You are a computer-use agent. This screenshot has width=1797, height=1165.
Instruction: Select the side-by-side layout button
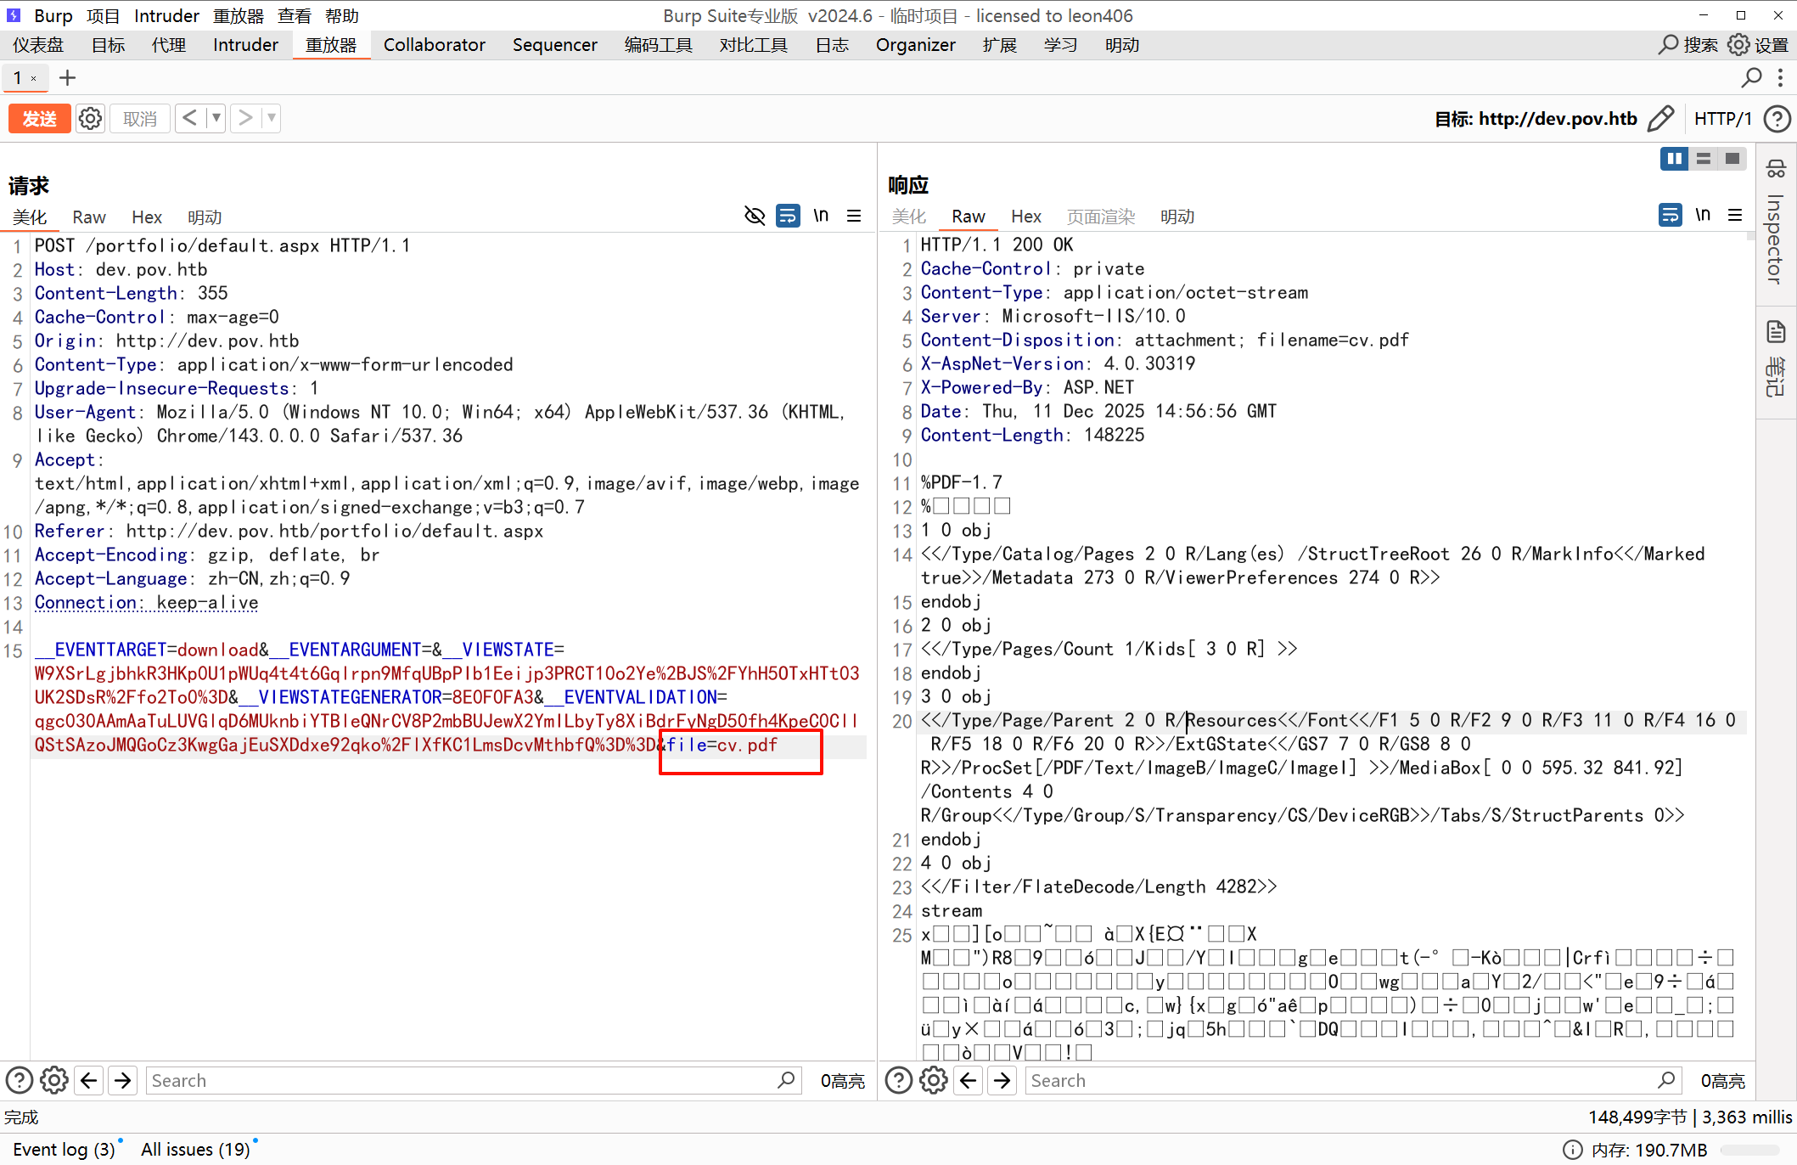pos(1674,159)
